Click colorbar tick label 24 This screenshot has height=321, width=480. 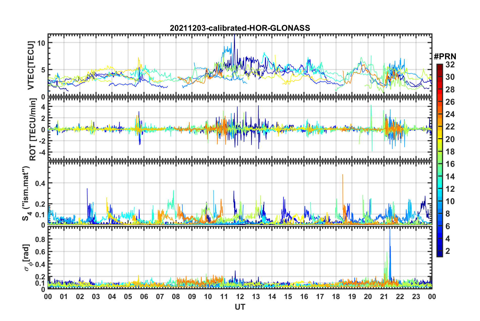pos(450,114)
